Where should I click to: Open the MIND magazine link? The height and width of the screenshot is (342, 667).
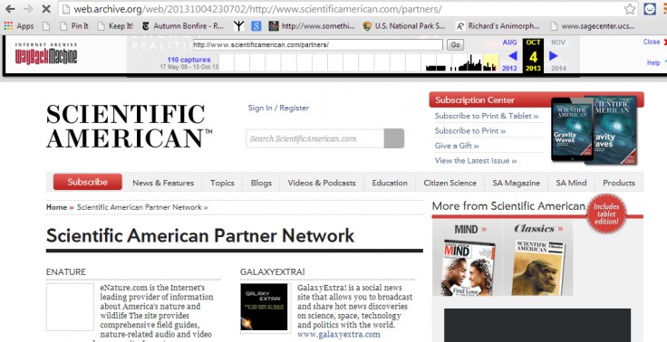click(x=470, y=230)
